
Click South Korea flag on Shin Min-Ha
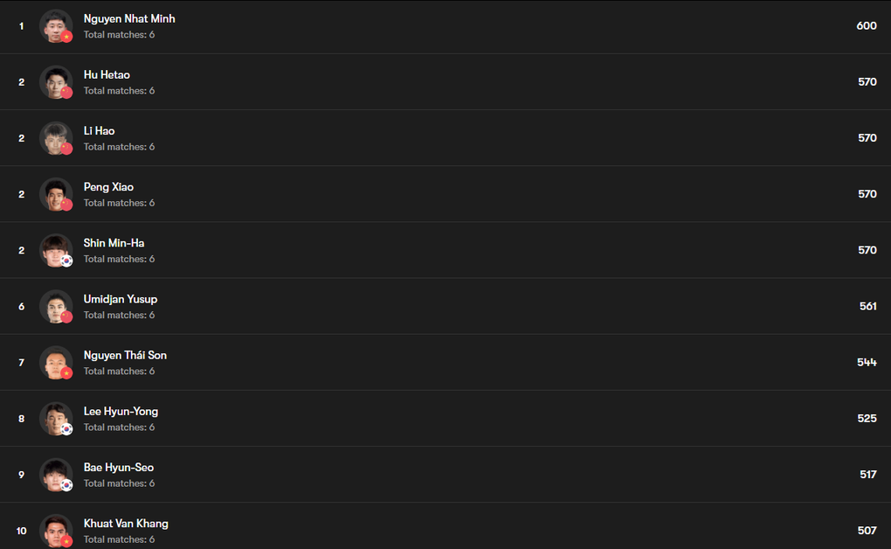point(66,261)
